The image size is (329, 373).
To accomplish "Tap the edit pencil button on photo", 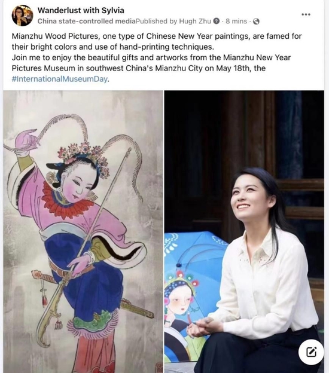I will (311, 352).
